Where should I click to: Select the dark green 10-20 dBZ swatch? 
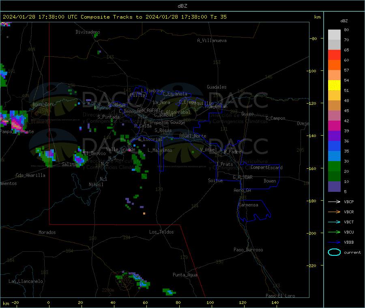pyautogui.click(x=334, y=176)
